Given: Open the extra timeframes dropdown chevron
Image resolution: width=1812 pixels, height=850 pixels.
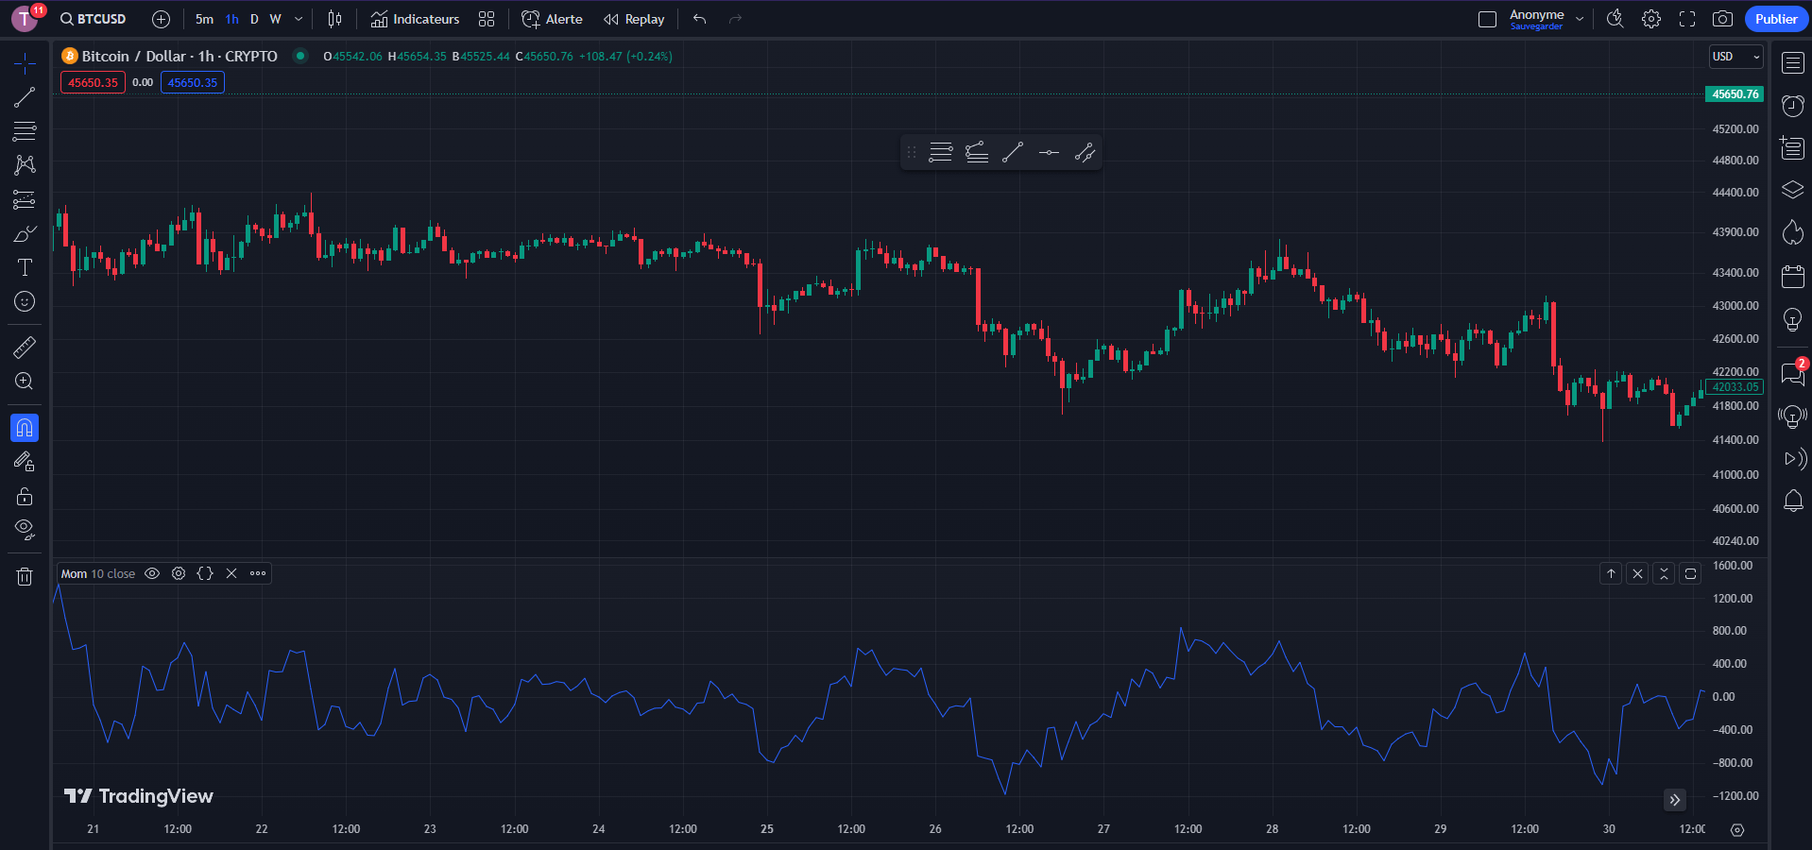Looking at the screenshot, I should (x=298, y=18).
